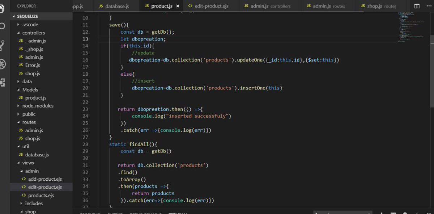Click the ejs icon beside products.ejs

pos(24,195)
